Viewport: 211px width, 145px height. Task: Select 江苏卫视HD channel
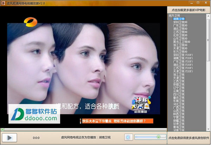pos(180,32)
